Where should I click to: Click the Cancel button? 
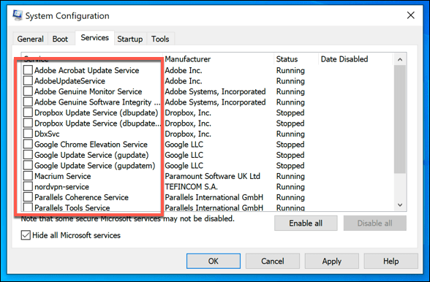tap(272, 261)
